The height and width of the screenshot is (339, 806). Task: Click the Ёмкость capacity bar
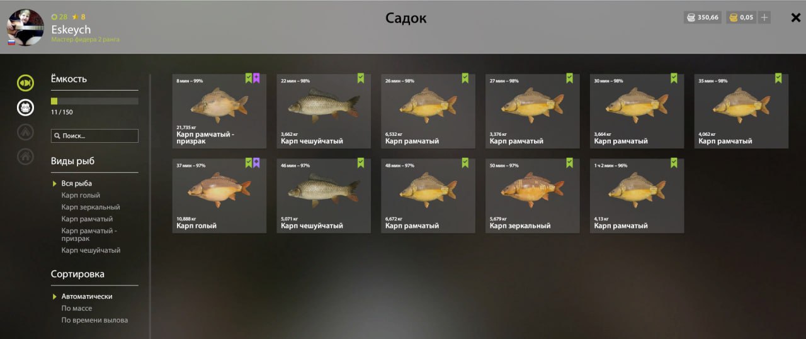94,101
